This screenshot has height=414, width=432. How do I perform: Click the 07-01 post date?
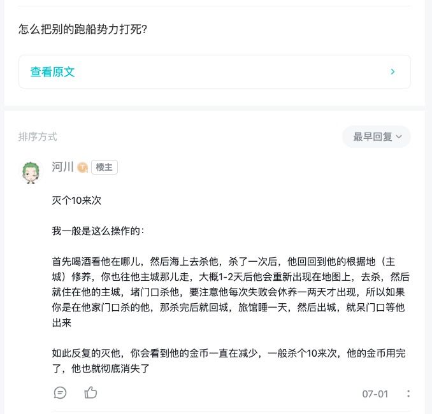coord(375,394)
